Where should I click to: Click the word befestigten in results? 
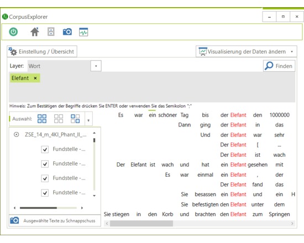[x=205, y=204]
